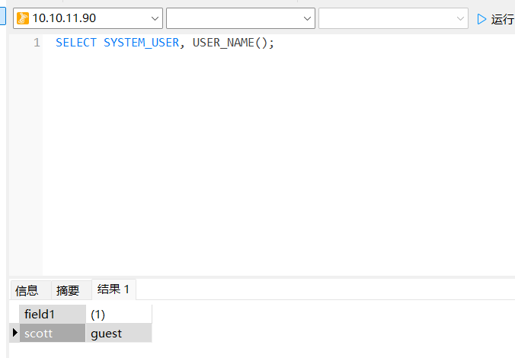
Task: Click the SELECT keyword in the query
Action: [76, 43]
